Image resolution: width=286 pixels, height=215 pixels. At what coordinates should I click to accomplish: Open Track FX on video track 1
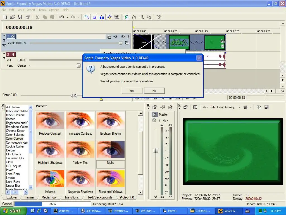(116, 37)
